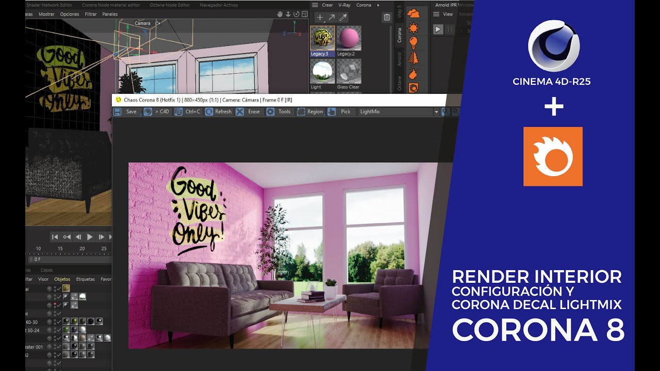Click the diagonal arrow icon in material manager
Viewport: 660px width, 371px height.
331,18
